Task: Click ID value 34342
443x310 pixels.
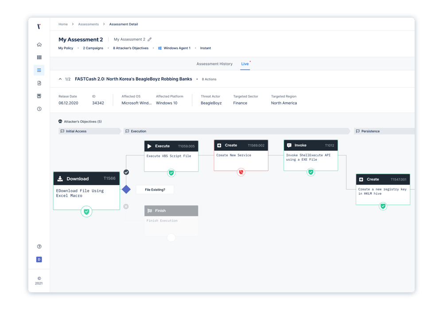Action: (x=98, y=103)
